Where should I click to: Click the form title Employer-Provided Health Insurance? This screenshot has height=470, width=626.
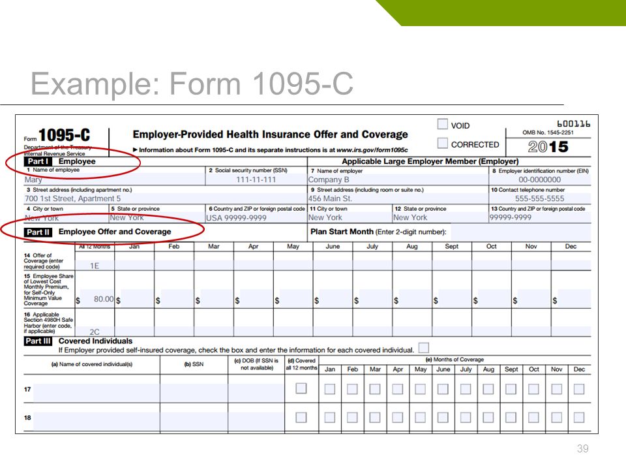[270, 134]
